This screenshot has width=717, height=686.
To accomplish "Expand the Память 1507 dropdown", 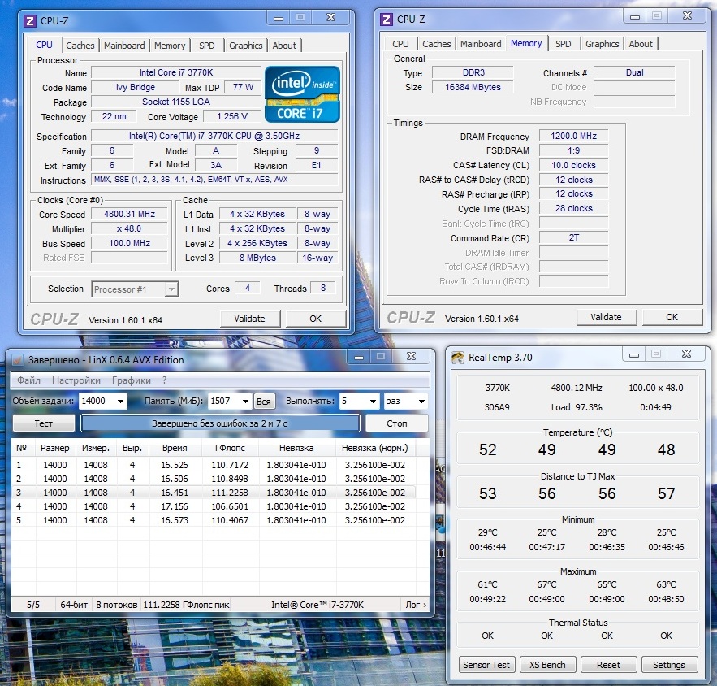I will (245, 402).
